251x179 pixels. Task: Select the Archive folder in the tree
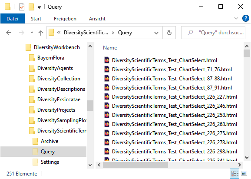[50, 141]
